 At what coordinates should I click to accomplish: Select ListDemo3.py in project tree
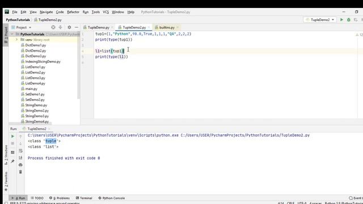click(35, 78)
